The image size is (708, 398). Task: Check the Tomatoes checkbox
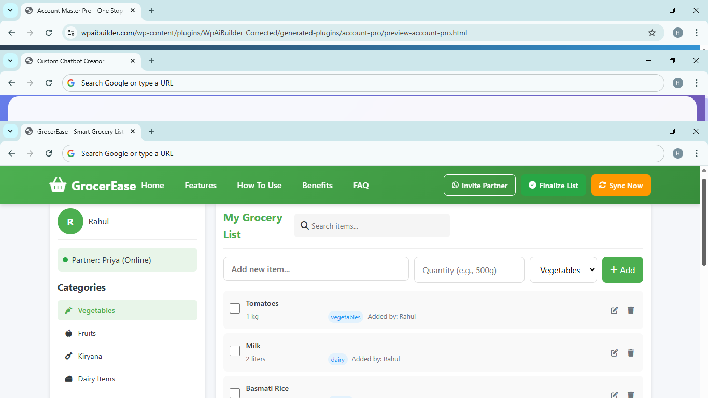pyautogui.click(x=234, y=308)
